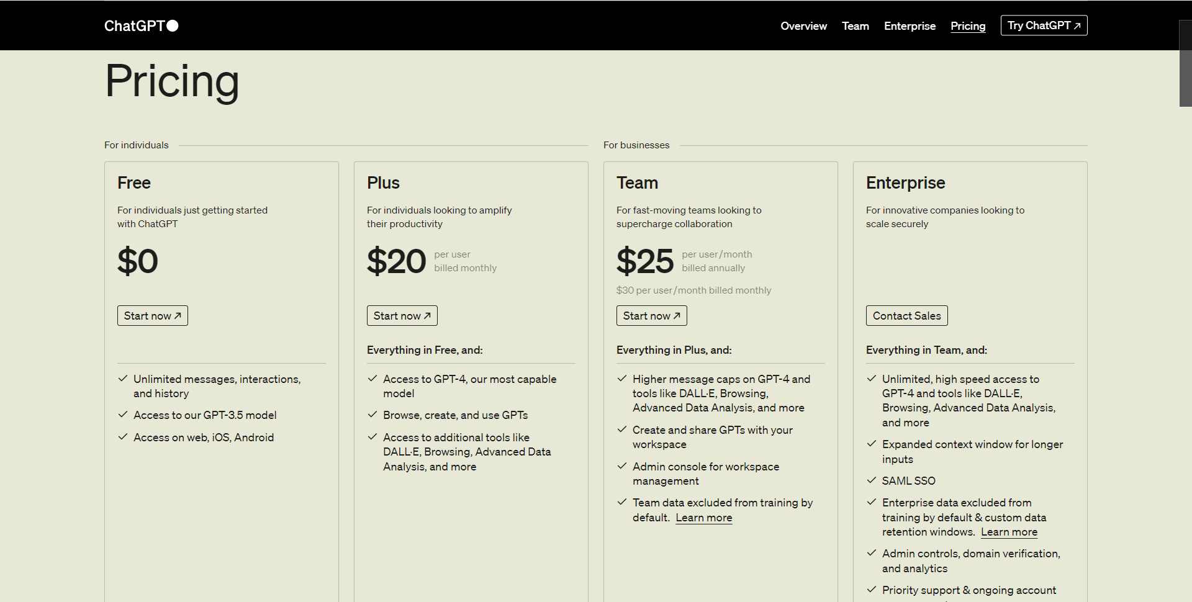Click 'For individuals just getting started' description
The height and width of the screenshot is (602, 1192).
tap(192, 217)
